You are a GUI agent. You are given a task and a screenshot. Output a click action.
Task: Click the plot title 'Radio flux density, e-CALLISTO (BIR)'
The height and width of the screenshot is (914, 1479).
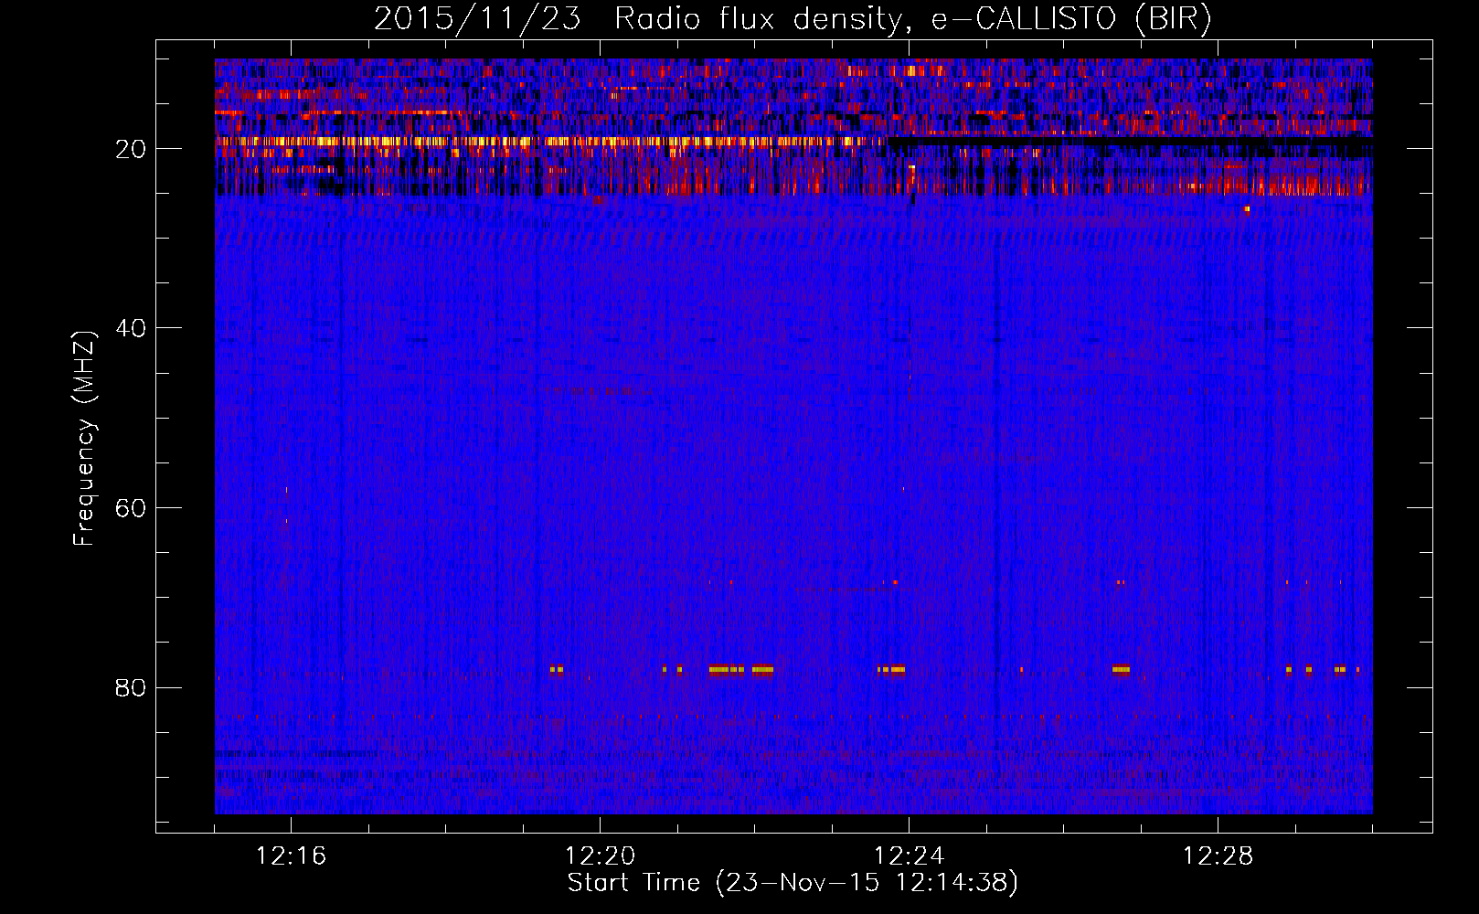pos(912,19)
